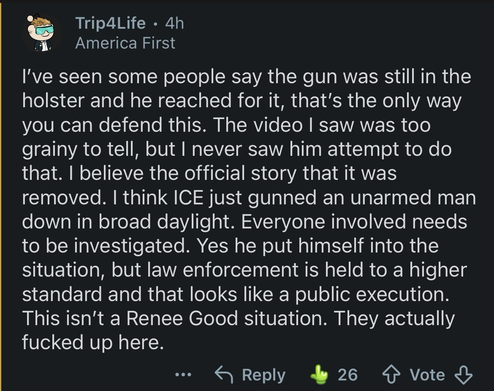Click the award count 26
494x391 pixels.
click(x=347, y=375)
